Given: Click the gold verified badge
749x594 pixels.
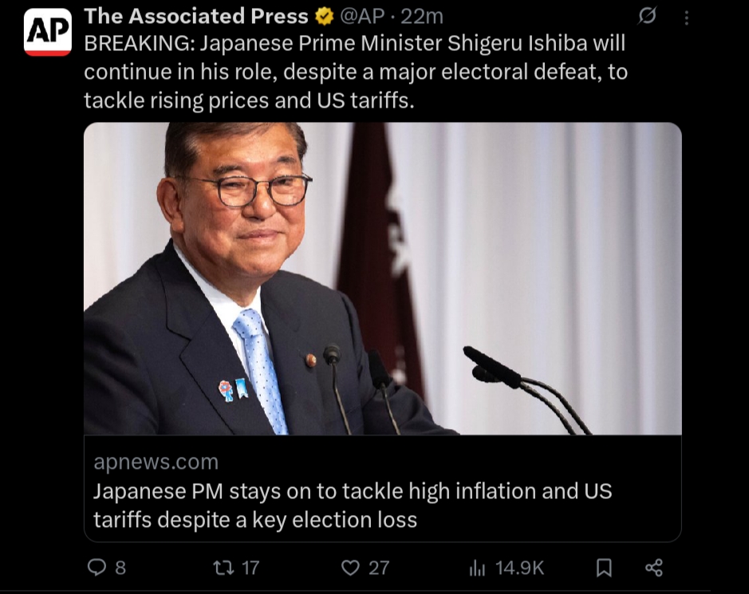Looking at the screenshot, I should 325,17.
